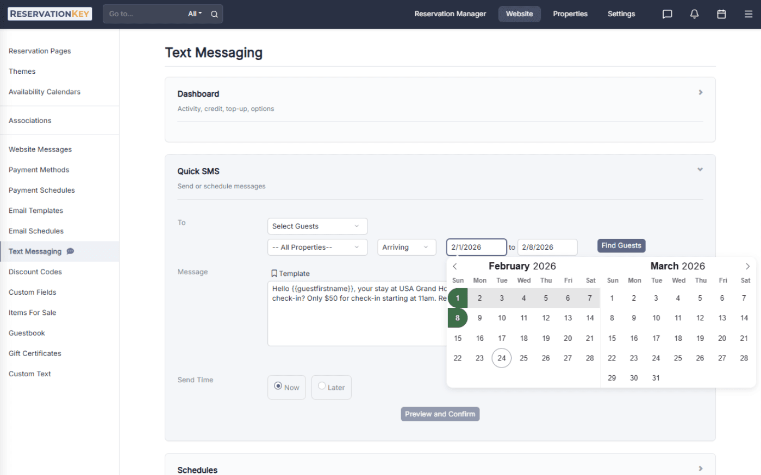Click the chat bubble icon beside Text Messaging

[70, 251]
